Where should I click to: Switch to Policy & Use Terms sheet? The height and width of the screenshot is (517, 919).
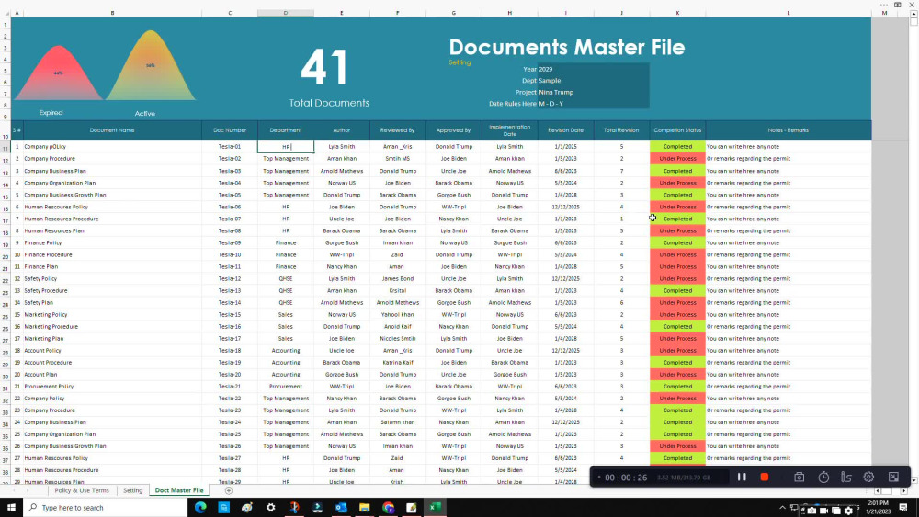tap(82, 490)
